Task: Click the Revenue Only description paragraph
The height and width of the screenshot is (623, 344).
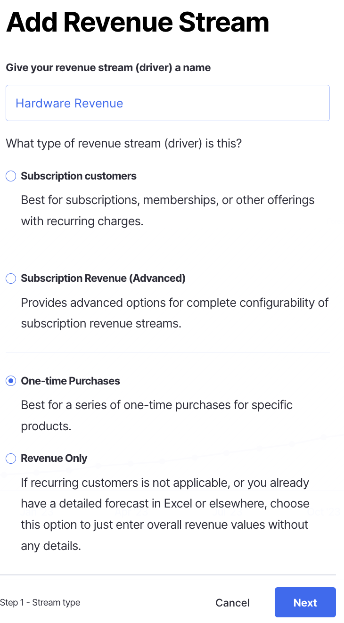Action: pos(165,514)
